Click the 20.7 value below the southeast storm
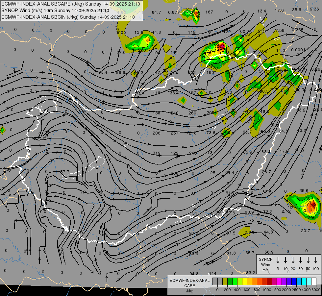The image size is (322, 296). click(305, 231)
